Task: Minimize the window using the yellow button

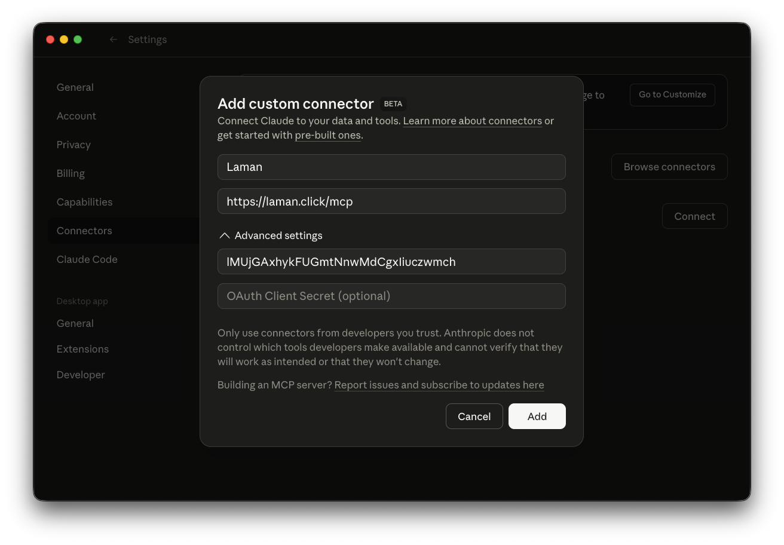Action: [x=64, y=39]
